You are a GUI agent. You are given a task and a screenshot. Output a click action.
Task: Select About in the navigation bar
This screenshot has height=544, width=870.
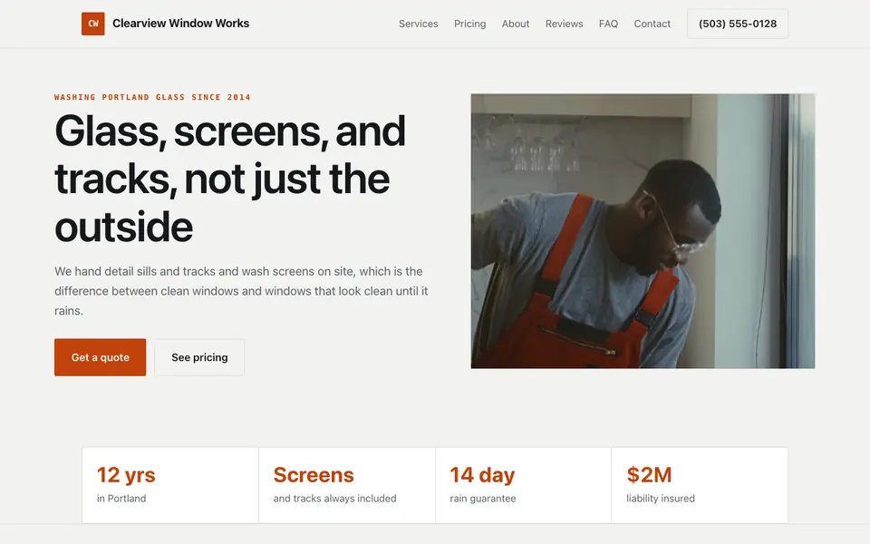(516, 24)
